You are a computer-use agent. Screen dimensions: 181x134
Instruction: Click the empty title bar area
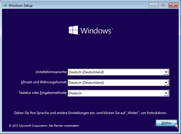pyautogui.click(x=88, y=5)
